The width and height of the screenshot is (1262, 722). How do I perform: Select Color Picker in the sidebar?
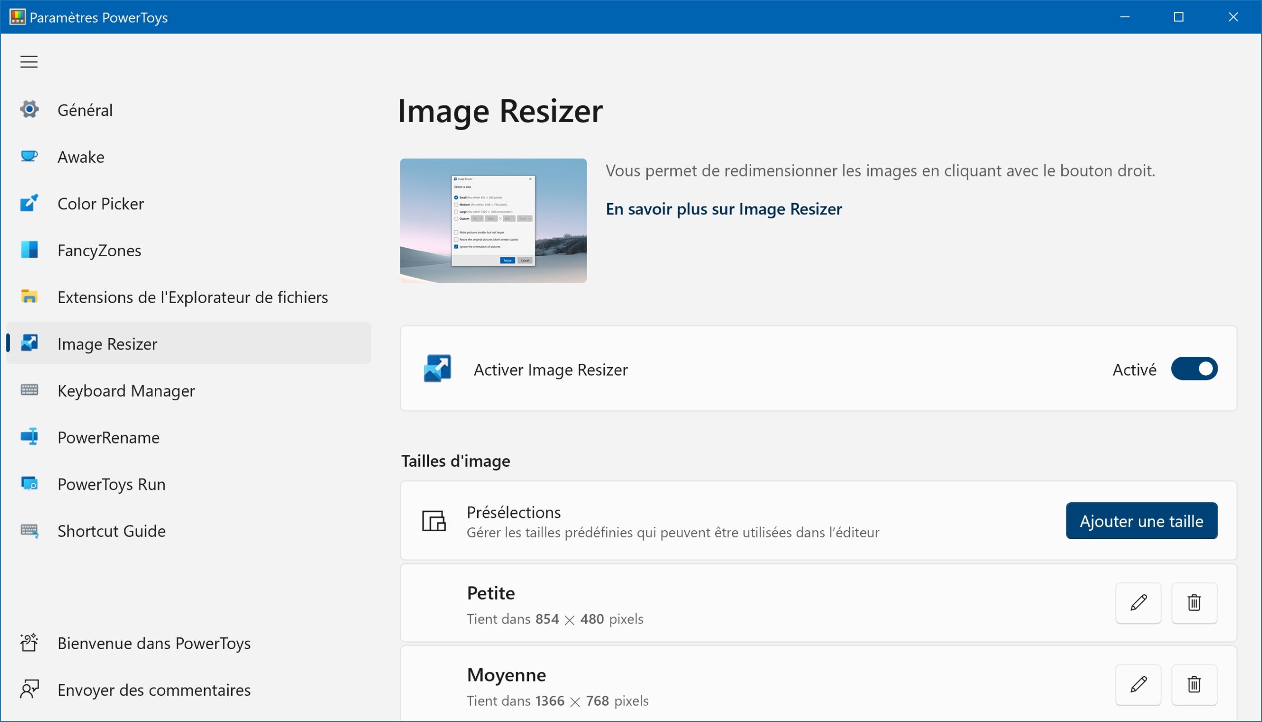(188, 204)
